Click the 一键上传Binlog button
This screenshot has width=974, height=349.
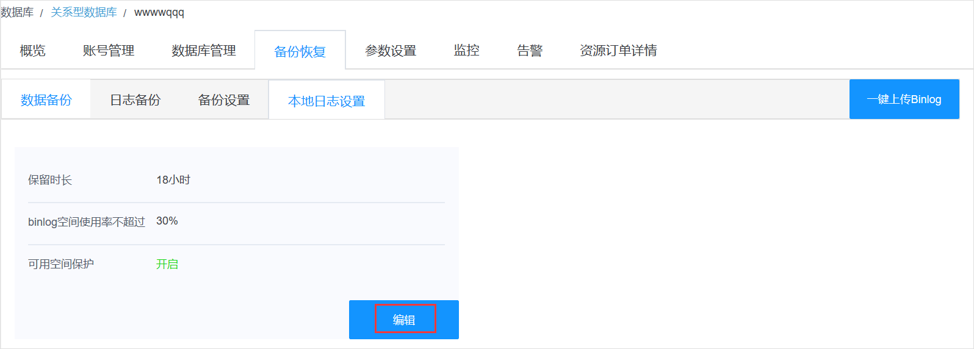pos(904,99)
